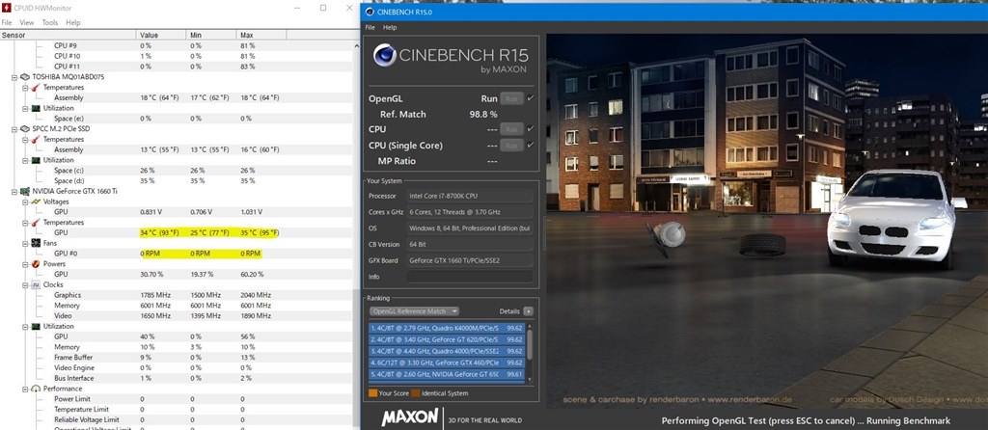Open Help menu in HWMonitor

point(73,23)
